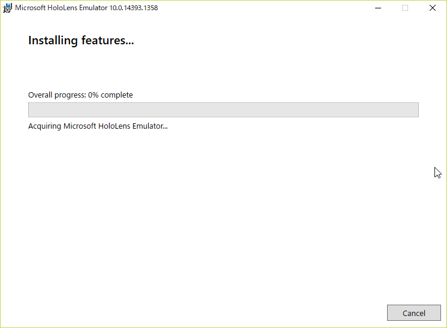Click the 'Acquiring Microsoft HoloLens Emulator...' status text
This screenshot has height=328, width=447.
pos(98,126)
